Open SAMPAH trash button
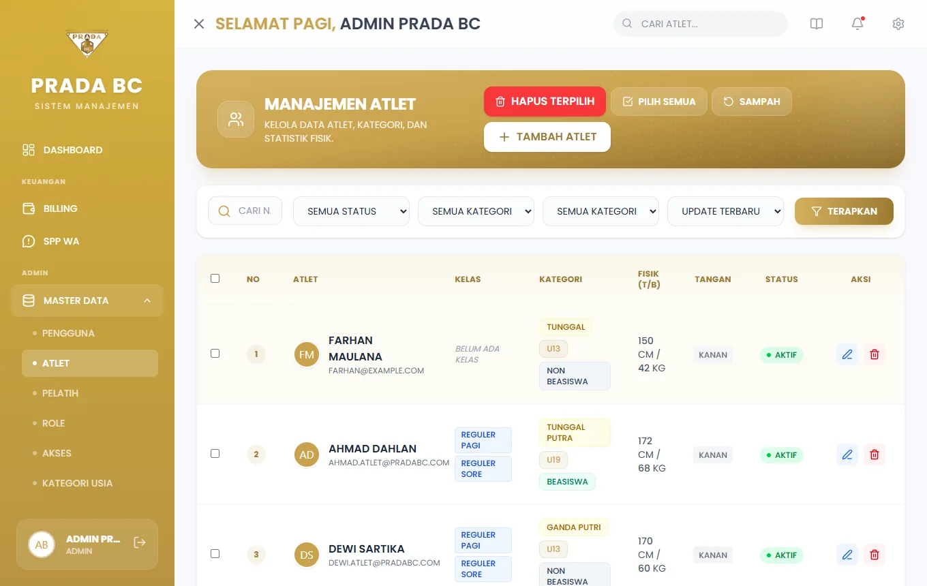927x586 pixels. click(751, 102)
